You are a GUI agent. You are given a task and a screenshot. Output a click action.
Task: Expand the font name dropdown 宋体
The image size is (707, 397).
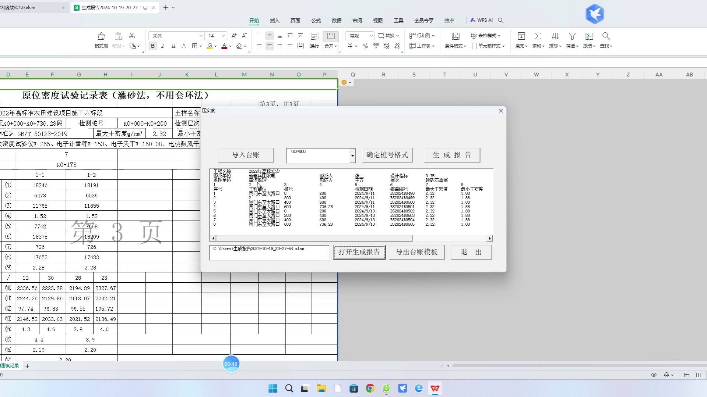pyautogui.click(x=201, y=36)
